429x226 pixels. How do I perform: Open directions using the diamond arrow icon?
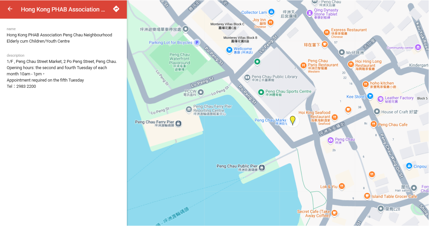pos(116,9)
